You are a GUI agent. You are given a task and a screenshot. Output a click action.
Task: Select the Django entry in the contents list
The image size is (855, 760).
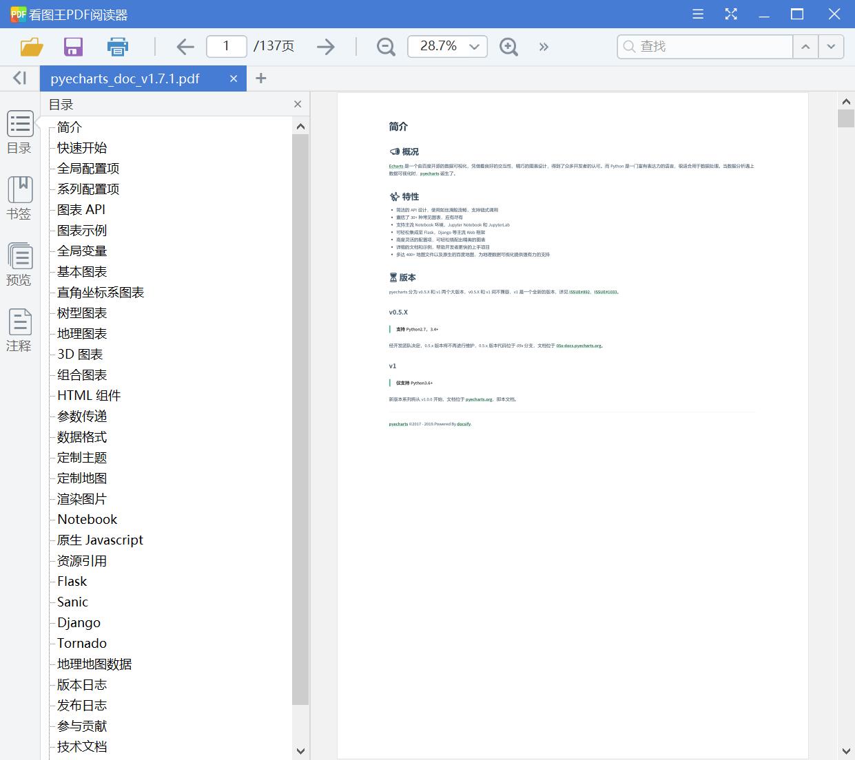click(78, 622)
